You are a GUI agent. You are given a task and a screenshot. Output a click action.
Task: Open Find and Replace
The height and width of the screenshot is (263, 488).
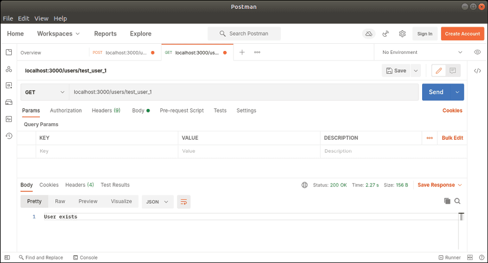(41, 258)
